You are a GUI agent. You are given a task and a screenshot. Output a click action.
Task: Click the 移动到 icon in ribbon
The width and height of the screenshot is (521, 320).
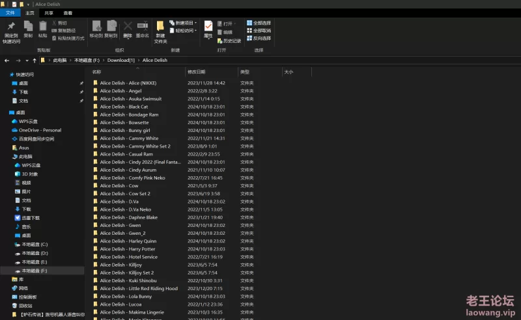96,26
